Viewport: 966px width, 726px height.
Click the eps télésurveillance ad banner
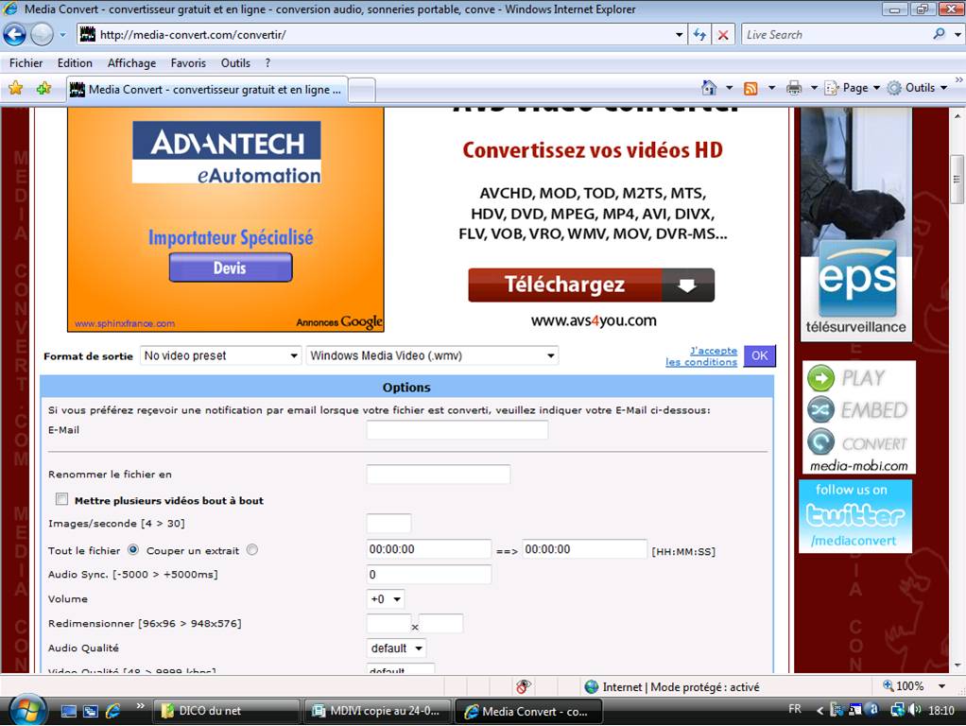(856, 224)
